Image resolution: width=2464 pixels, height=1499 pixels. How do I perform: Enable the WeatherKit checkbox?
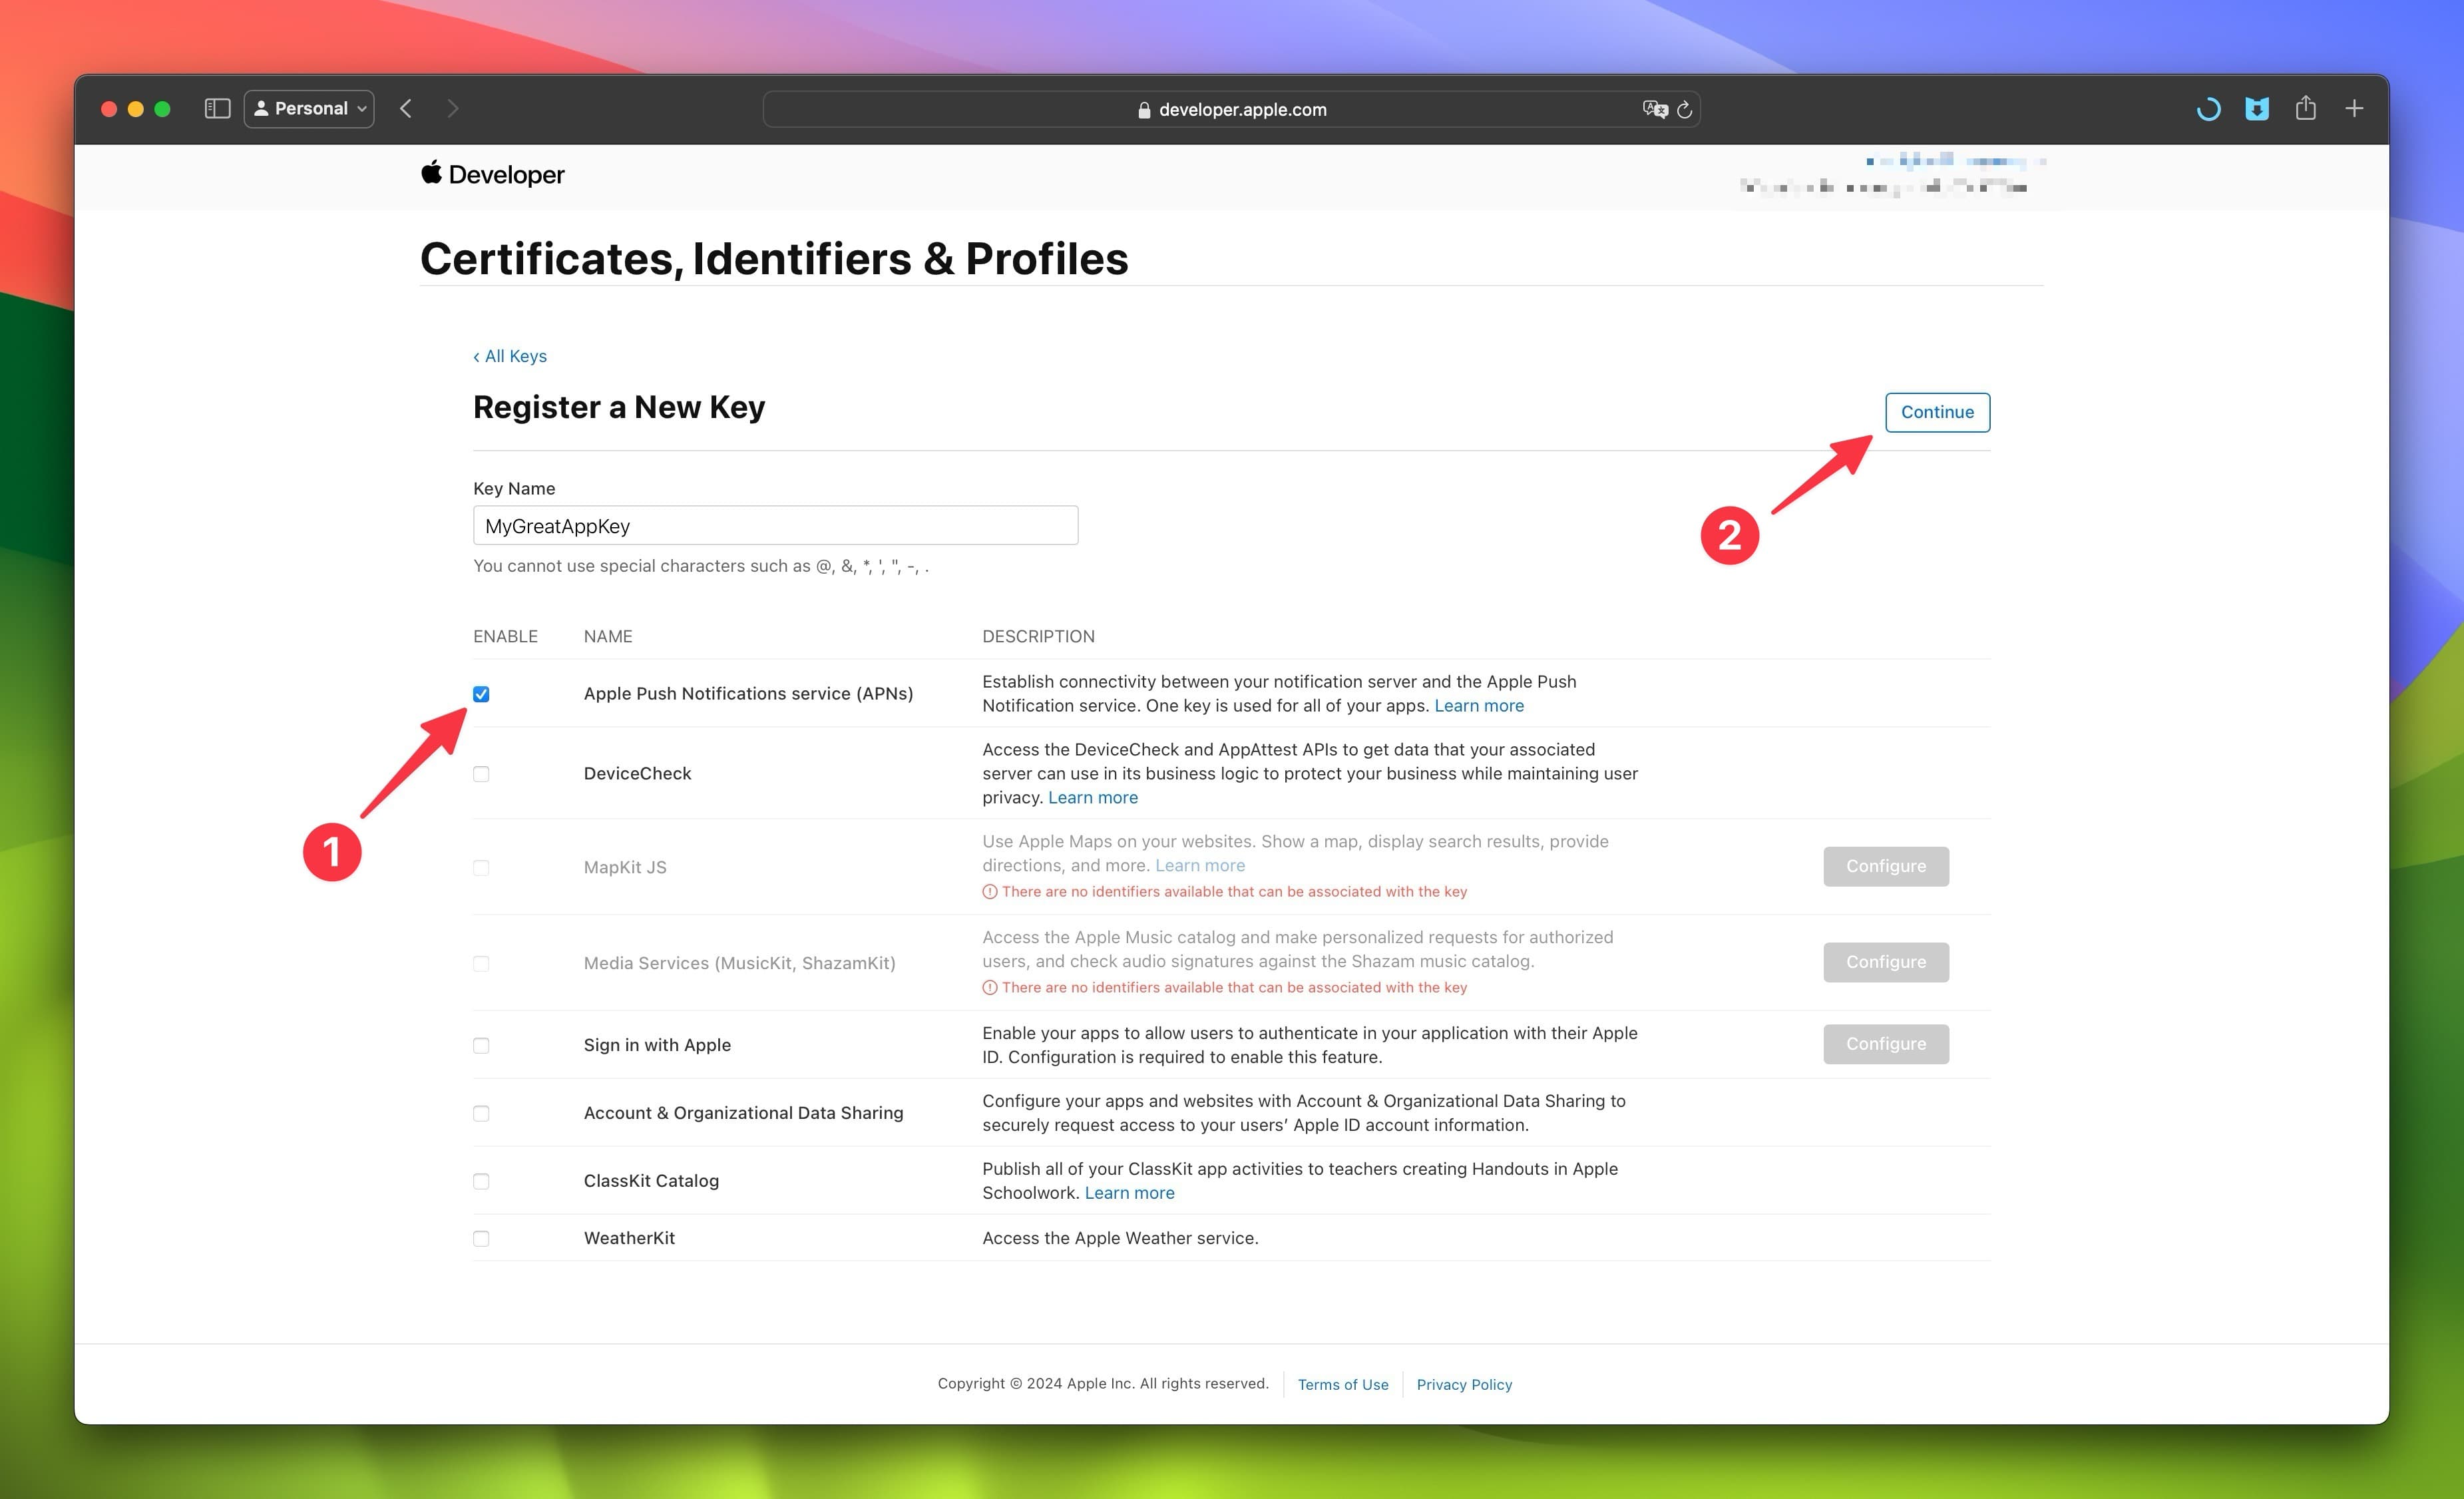click(x=481, y=1239)
